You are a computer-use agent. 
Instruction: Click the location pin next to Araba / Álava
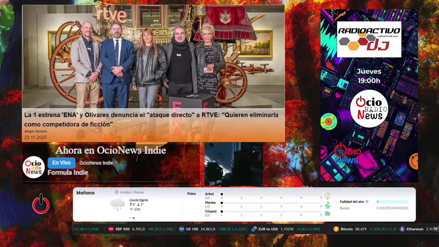pyautogui.click(x=117, y=192)
